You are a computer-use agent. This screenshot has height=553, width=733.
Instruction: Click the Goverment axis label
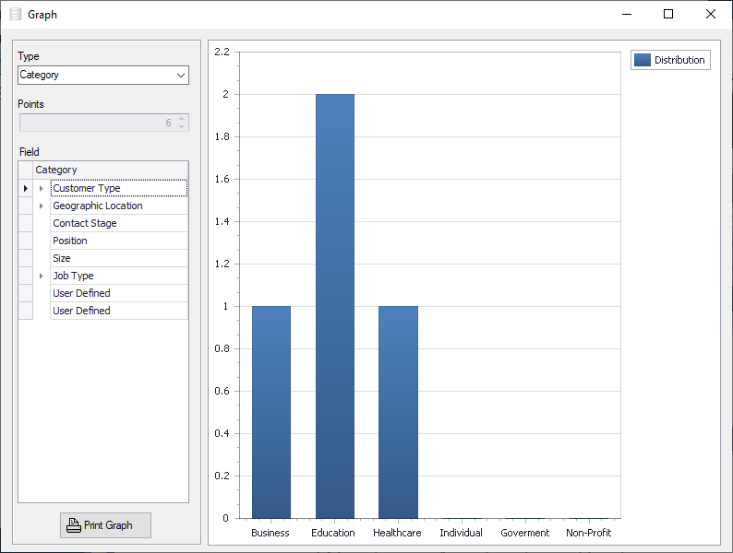tap(525, 533)
